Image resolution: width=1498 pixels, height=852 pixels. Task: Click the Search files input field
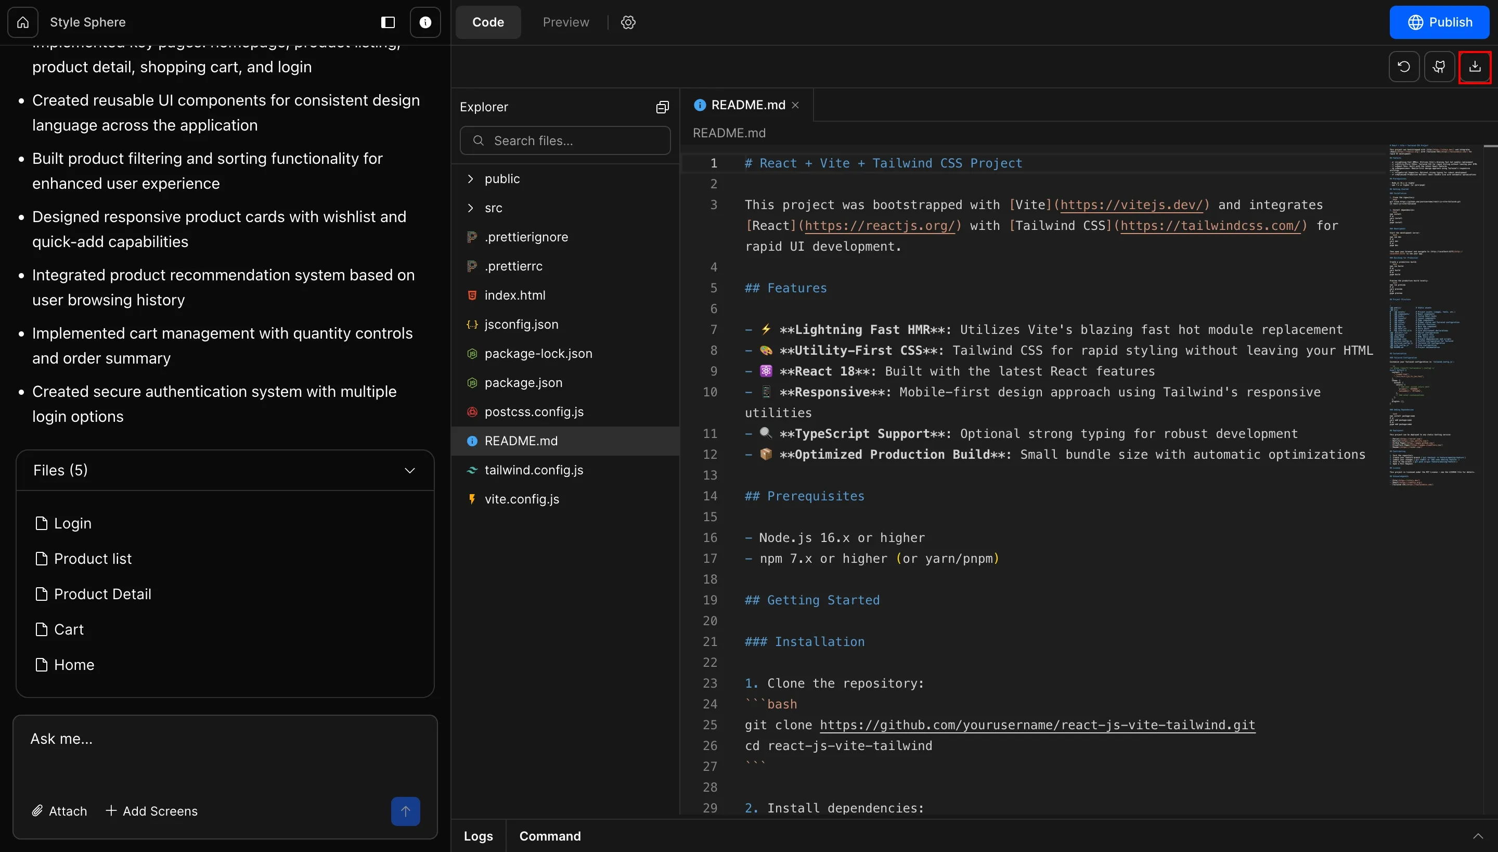565,141
